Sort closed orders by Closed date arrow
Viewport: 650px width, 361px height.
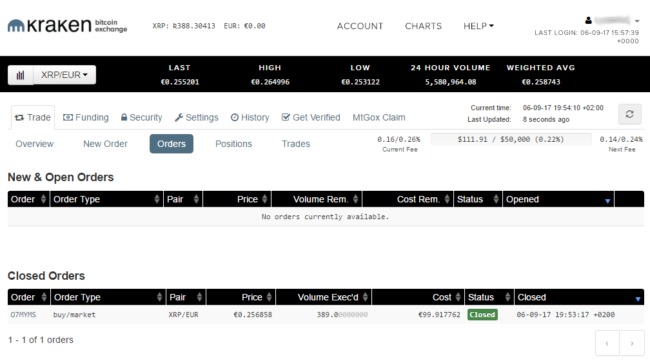click(x=638, y=298)
